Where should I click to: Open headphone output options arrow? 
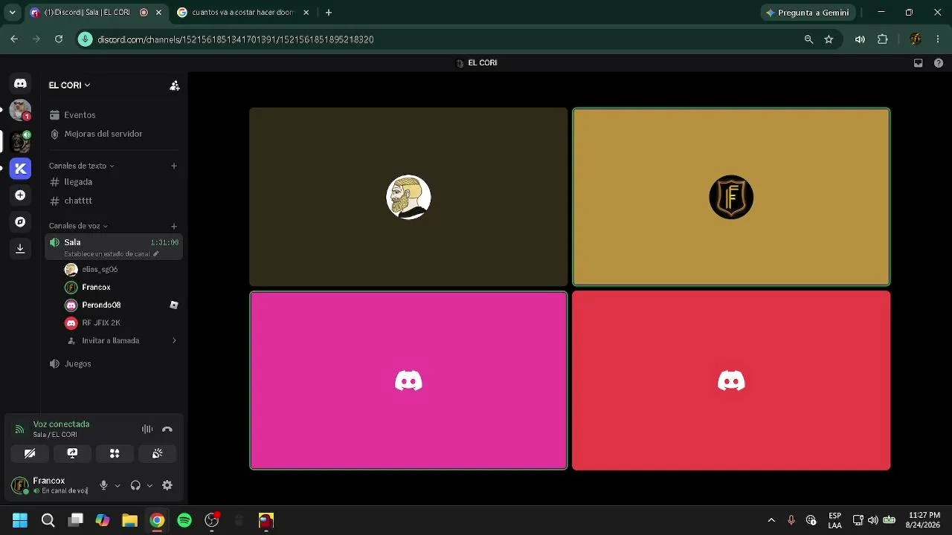pyautogui.click(x=149, y=486)
